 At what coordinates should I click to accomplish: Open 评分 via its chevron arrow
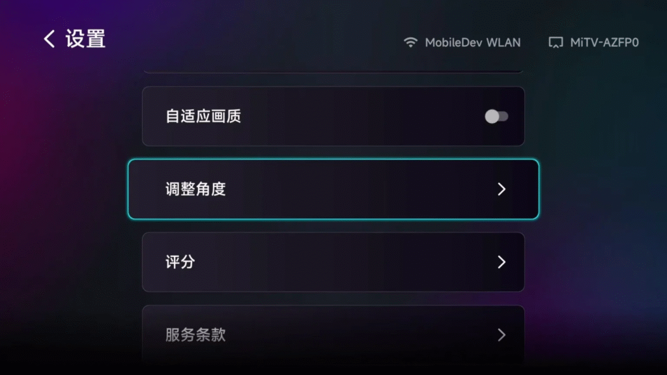(502, 262)
